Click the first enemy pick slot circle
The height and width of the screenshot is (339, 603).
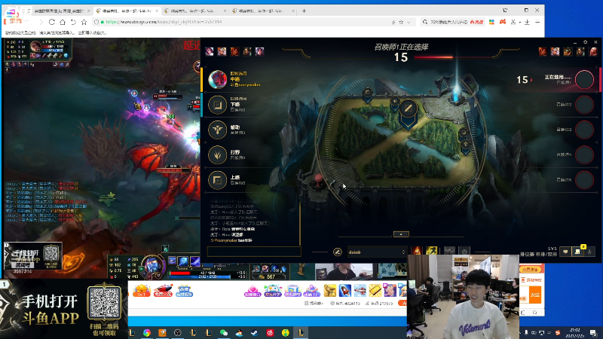click(584, 80)
